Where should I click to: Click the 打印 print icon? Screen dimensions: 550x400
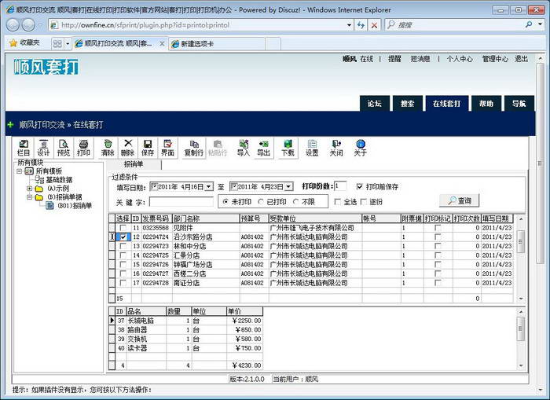tap(83, 148)
